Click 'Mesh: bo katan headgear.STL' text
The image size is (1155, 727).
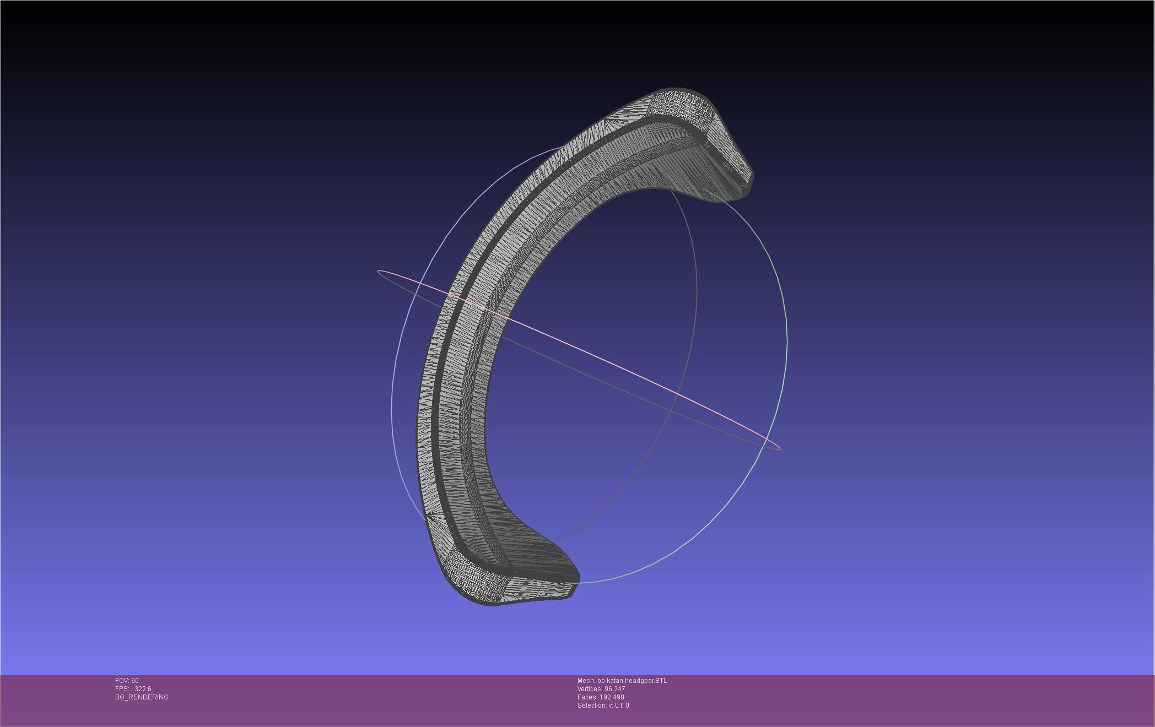tap(622, 681)
